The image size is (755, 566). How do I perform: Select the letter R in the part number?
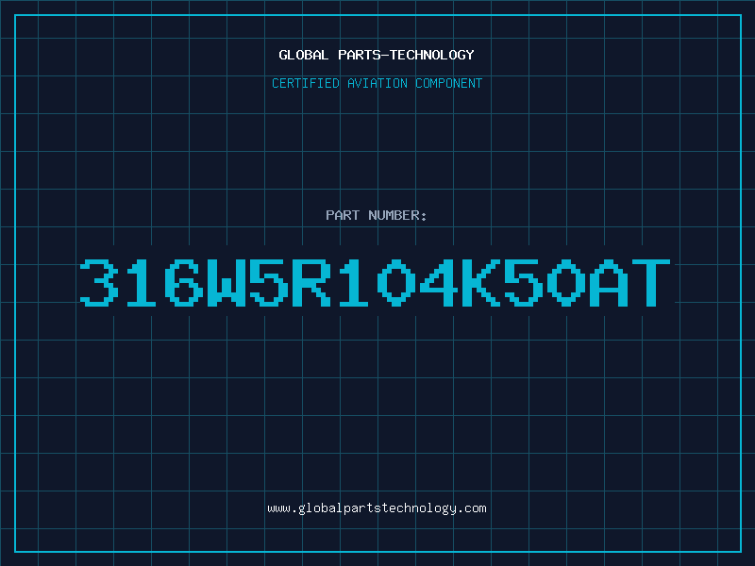(x=311, y=282)
